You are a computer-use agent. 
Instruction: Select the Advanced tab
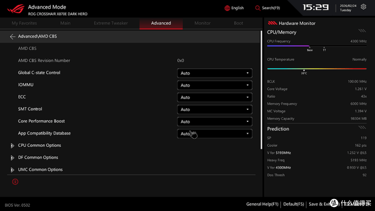click(x=161, y=23)
